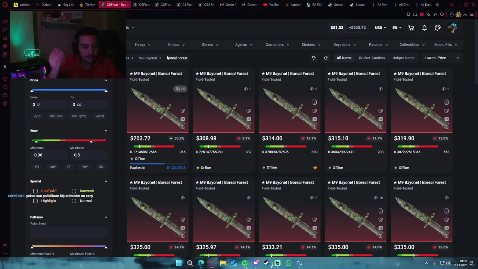This screenshot has width=478, height=269.
Task: Open notifications bell
Action: tap(424, 28)
